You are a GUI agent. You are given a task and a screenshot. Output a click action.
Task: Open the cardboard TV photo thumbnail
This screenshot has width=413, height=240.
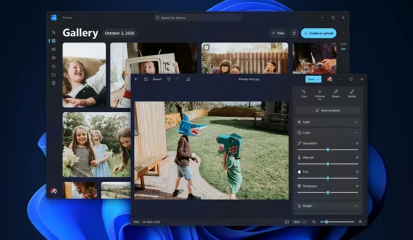[154, 58]
